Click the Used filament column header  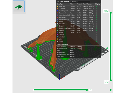tap(88, 4)
